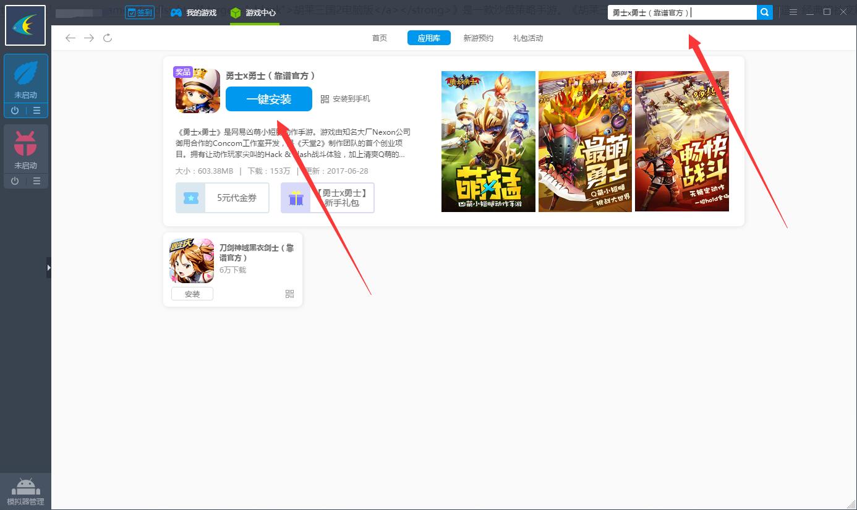
Task: Power on the blue leaf emulator
Action: pyautogui.click(x=15, y=111)
